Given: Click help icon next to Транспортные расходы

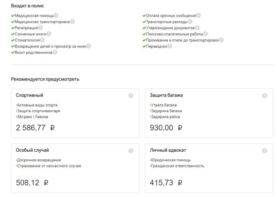Looking at the screenshot, I should pyautogui.click(x=190, y=22).
